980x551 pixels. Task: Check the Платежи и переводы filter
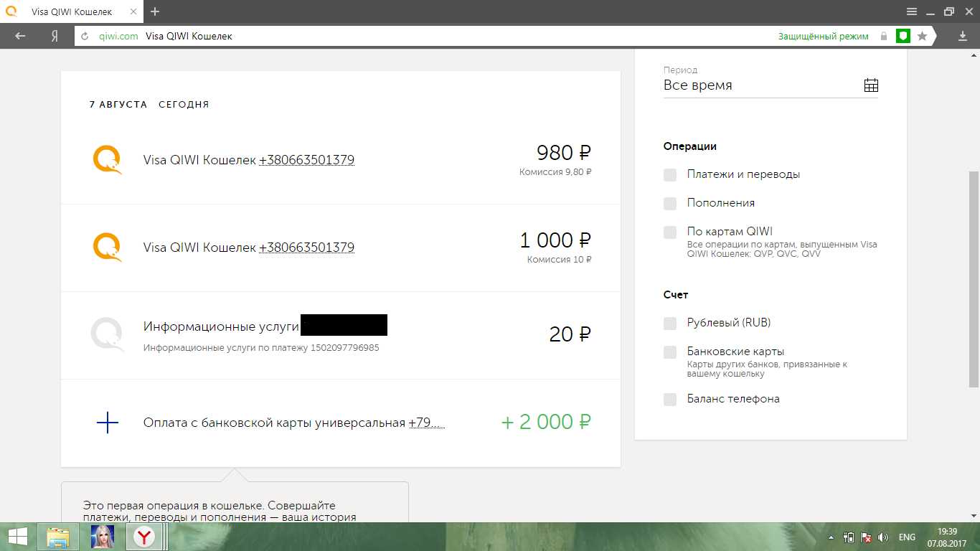[670, 175]
